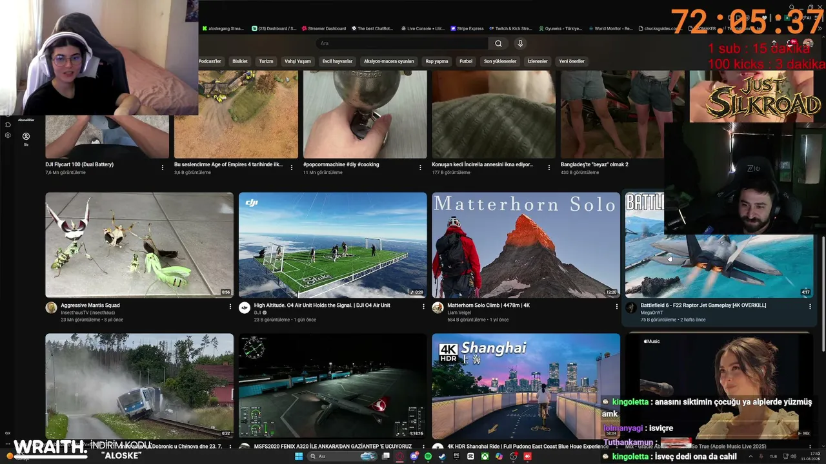Open the Matterhorn Solo thumbnail
The width and height of the screenshot is (826, 464).
pos(526,245)
